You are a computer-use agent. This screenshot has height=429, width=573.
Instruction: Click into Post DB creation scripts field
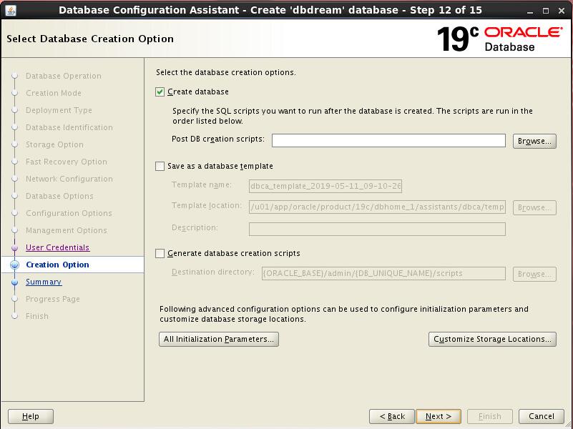(388, 141)
